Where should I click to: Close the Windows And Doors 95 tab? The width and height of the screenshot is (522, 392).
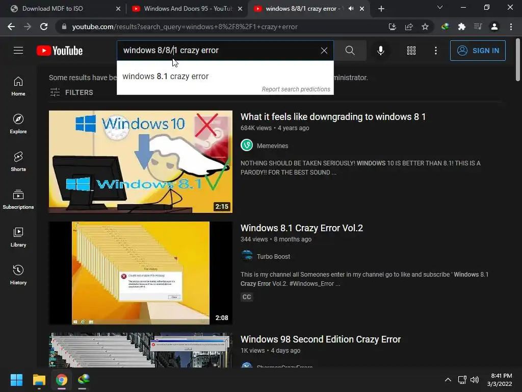click(240, 9)
